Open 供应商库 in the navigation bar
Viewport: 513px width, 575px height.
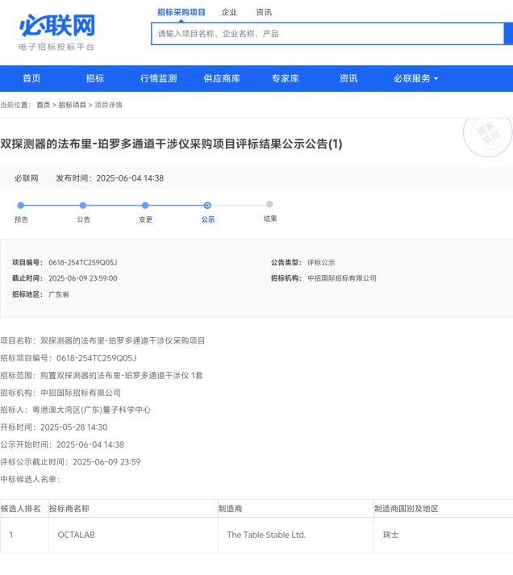[x=222, y=78]
